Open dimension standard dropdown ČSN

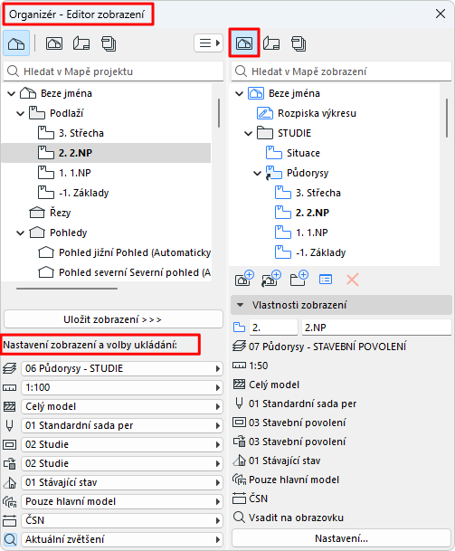tap(122, 520)
